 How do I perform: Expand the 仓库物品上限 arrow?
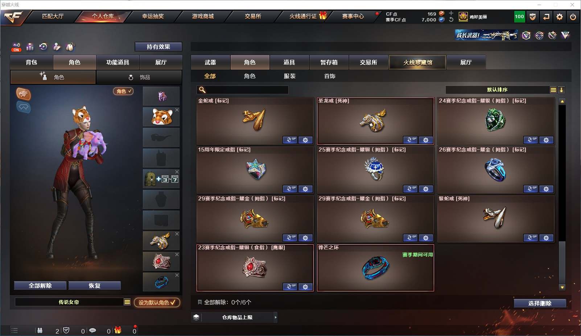click(x=276, y=318)
